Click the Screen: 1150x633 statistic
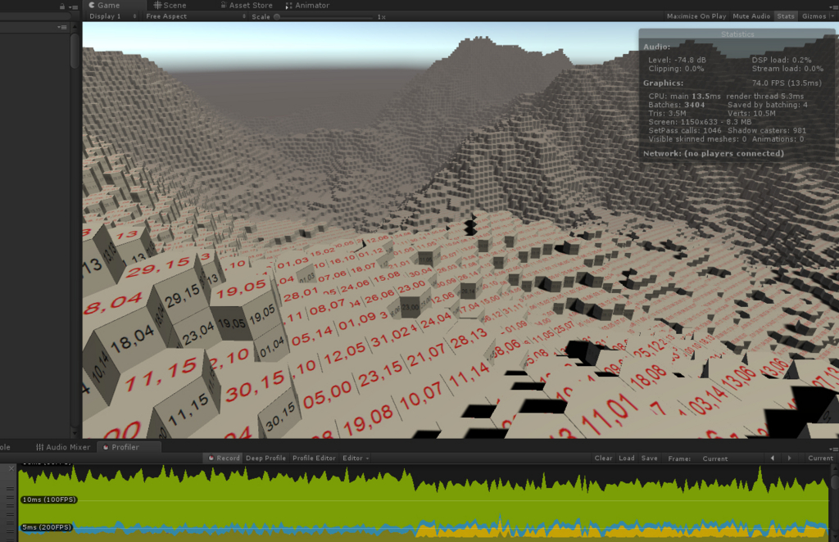839x542 pixels. [700, 122]
